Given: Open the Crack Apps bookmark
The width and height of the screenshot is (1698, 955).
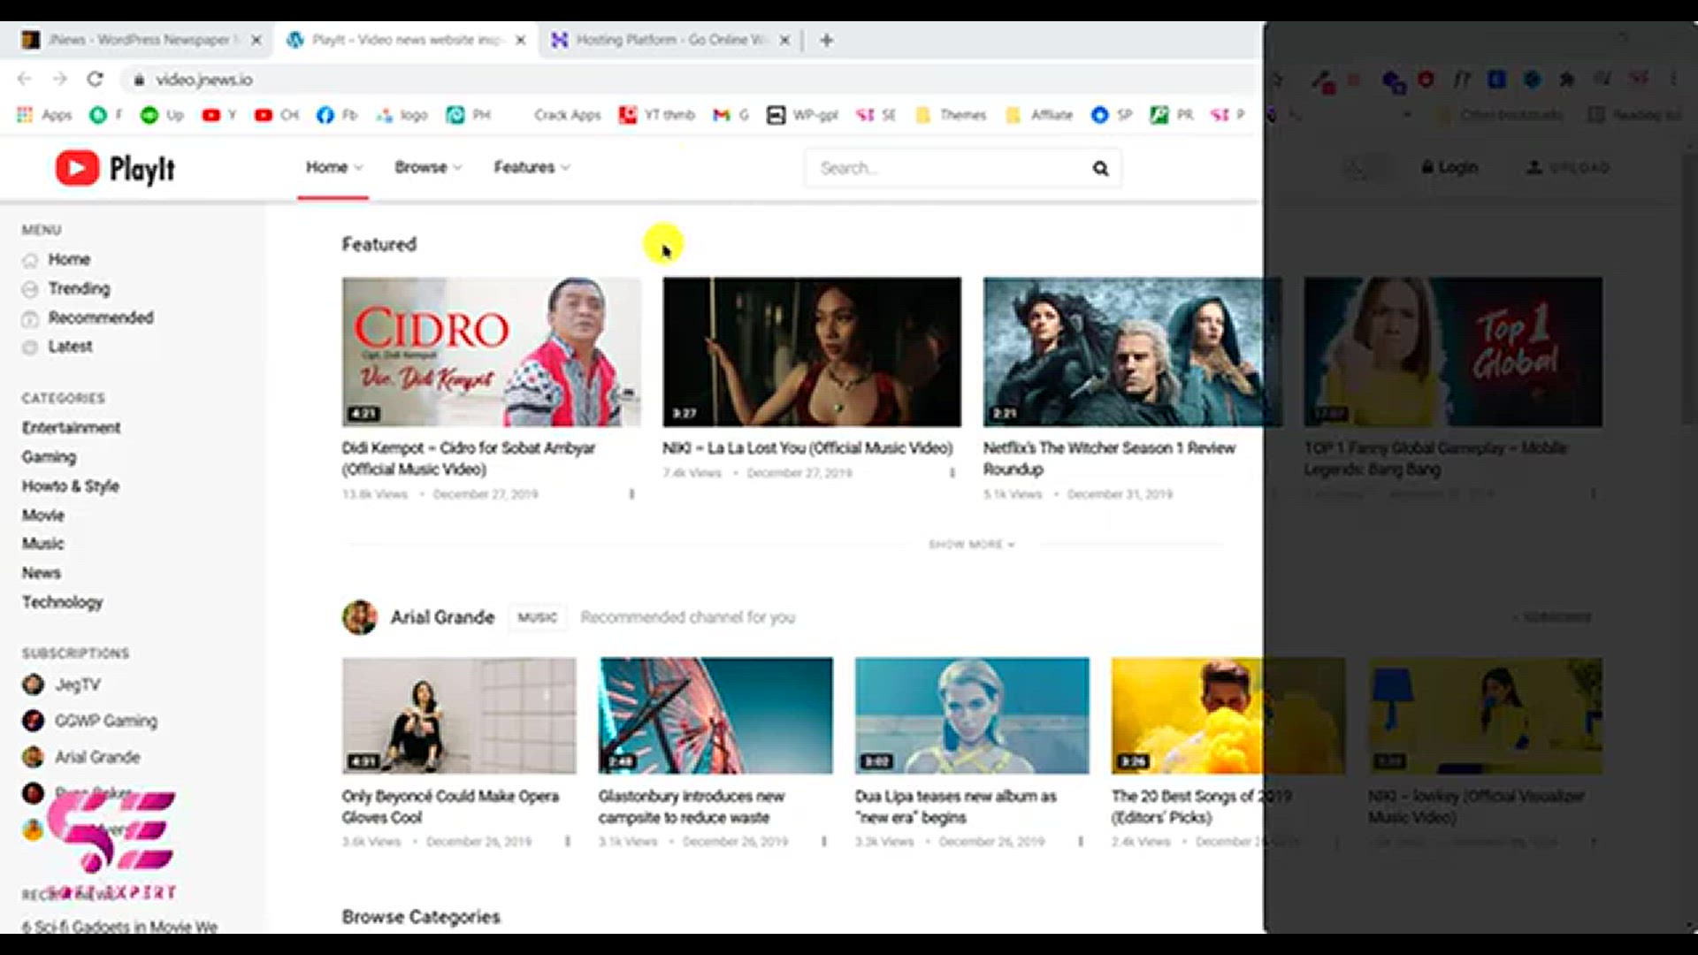Looking at the screenshot, I should [x=567, y=115].
